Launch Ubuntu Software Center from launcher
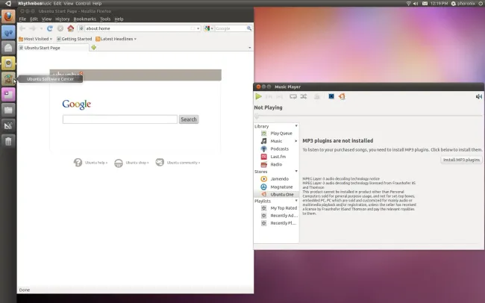 (8, 79)
